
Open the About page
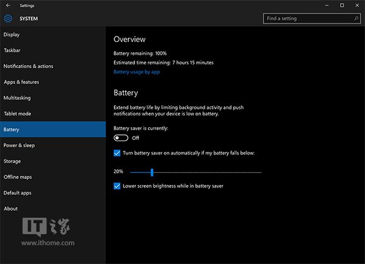(x=11, y=209)
